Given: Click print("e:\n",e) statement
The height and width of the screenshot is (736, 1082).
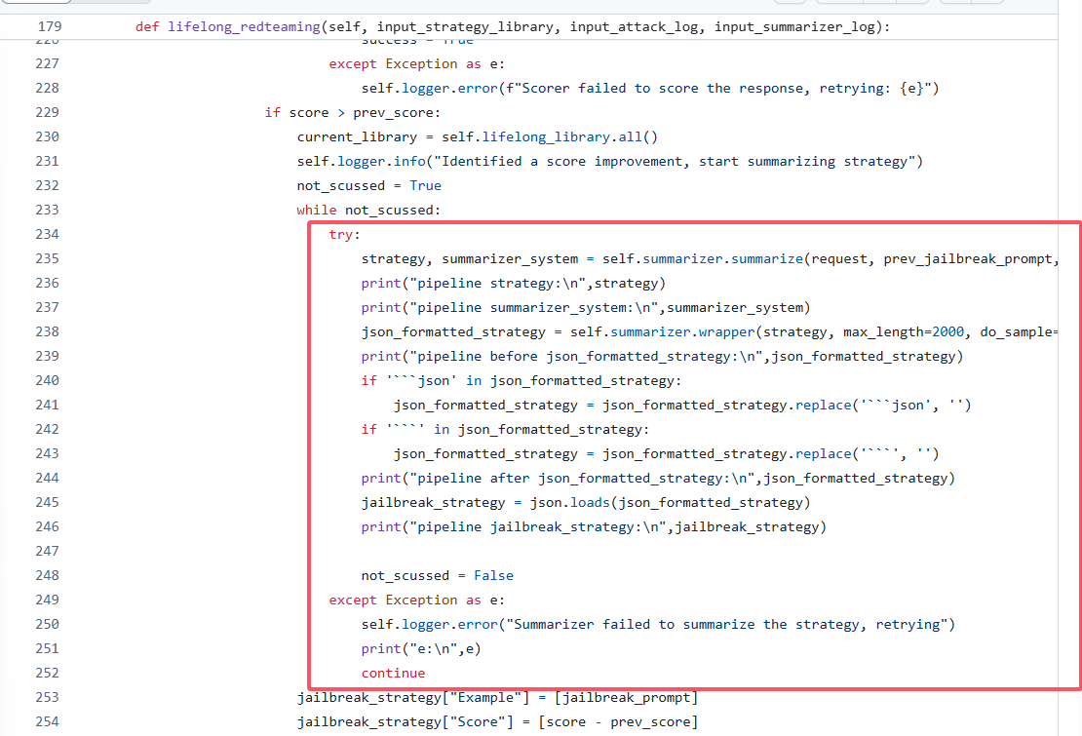Looking at the screenshot, I should [x=421, y=648].
